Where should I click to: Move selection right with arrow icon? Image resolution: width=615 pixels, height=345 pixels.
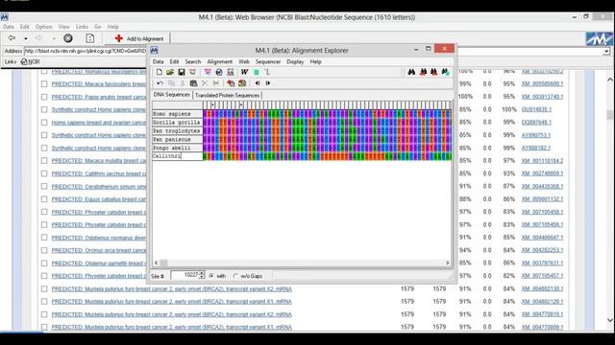pyautogui.click(x=268, y=83)
